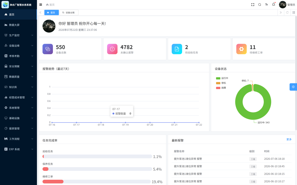Click the 时间 column header
The image size is (297, 185).
point(267,151)
